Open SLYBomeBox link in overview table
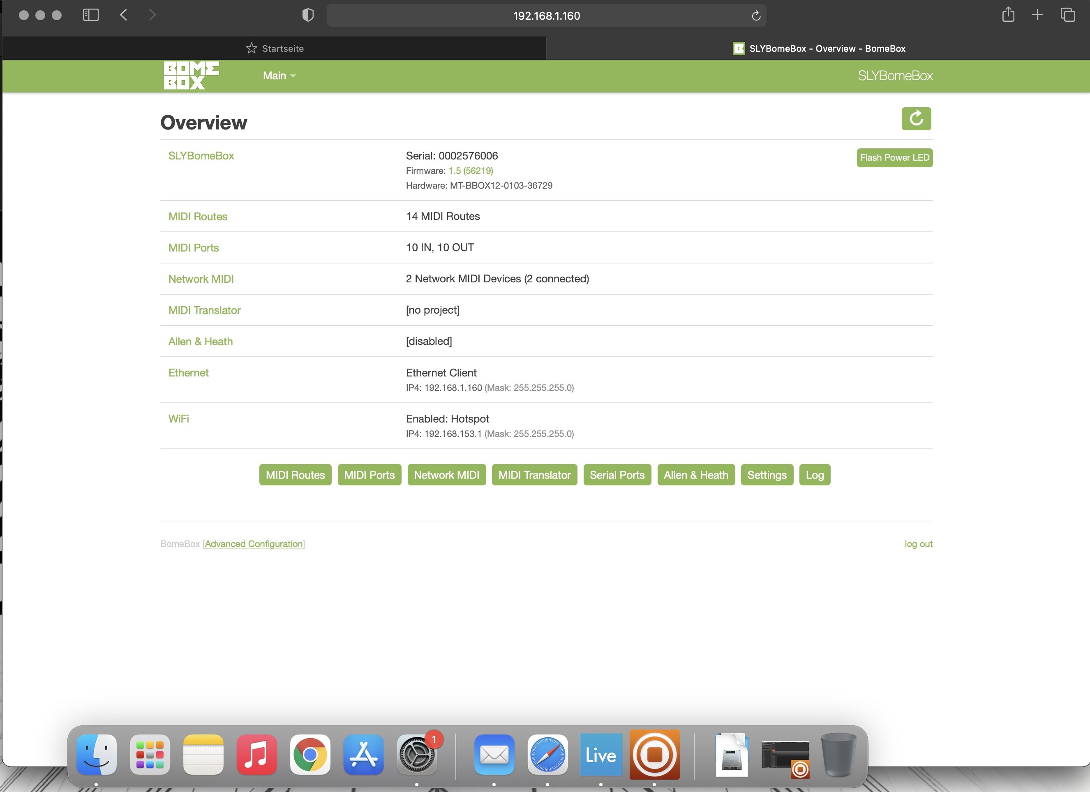Screen dimensions: 1090x792 pyautogui.click(x=201, y=156)
